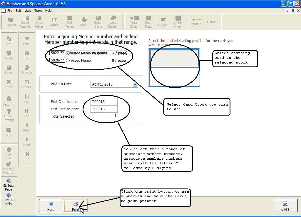Select Assoc Memb 8 per page option

(68, 61)
